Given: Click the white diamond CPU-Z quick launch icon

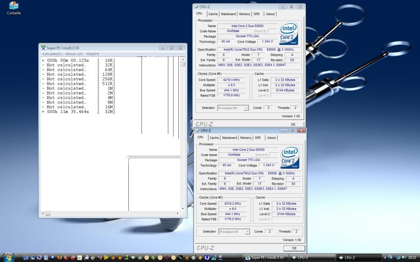Looking at the screenshot, I should coord(133,258).
